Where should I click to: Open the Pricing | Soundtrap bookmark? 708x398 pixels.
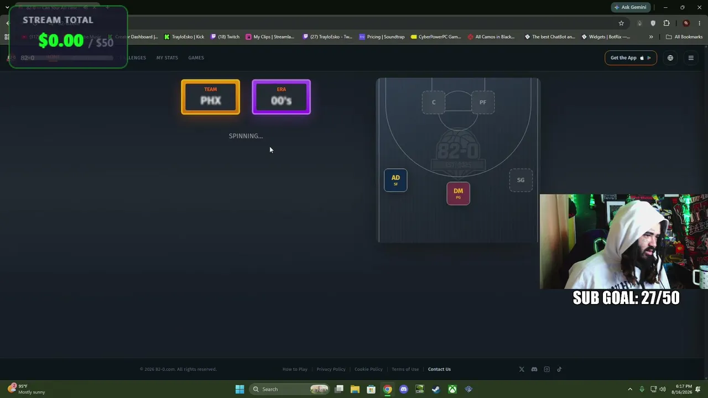point(382,37)
